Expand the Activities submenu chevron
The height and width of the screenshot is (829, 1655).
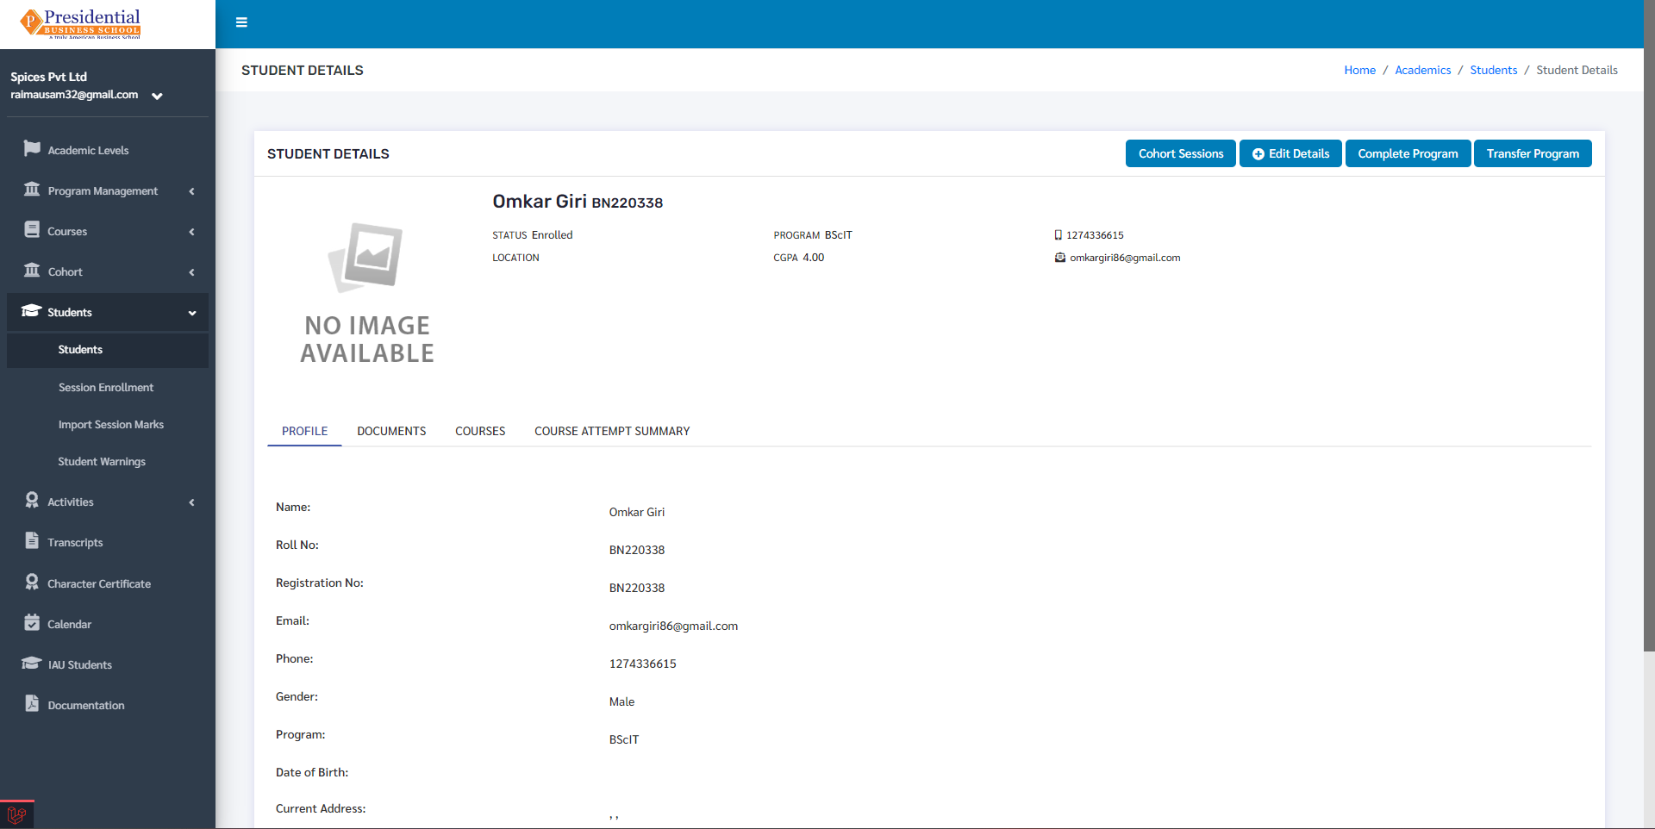pyautogui.click(x=191, y=502)
